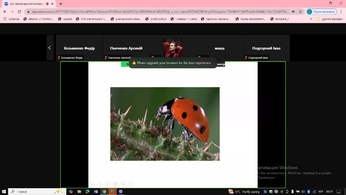Screen dimensions: 346x195
Task: Click the muted mic icon for Подгорний Іван
Action: (x=246, y=58)
